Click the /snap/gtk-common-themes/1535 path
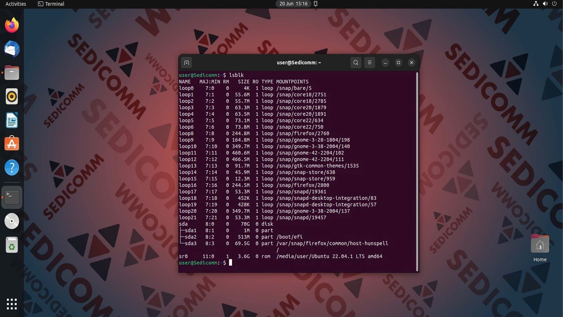The image size is (563, 317). pyautogui.click(x=317, y=166)
